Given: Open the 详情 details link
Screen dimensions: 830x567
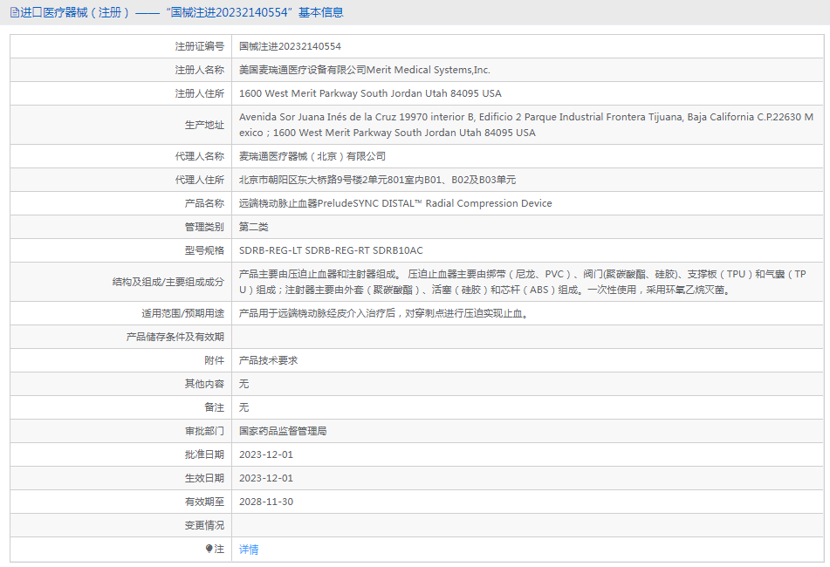Looking at the screenshot, I should [x=249, y=549].
